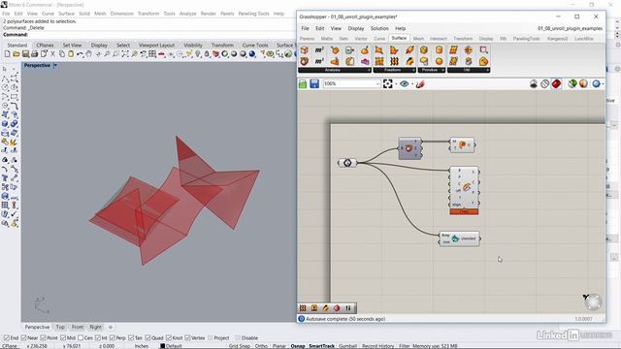Click the Cut scissors icon in Rhino toolbar
Screen dimensions: 621x349
(52, 54)
